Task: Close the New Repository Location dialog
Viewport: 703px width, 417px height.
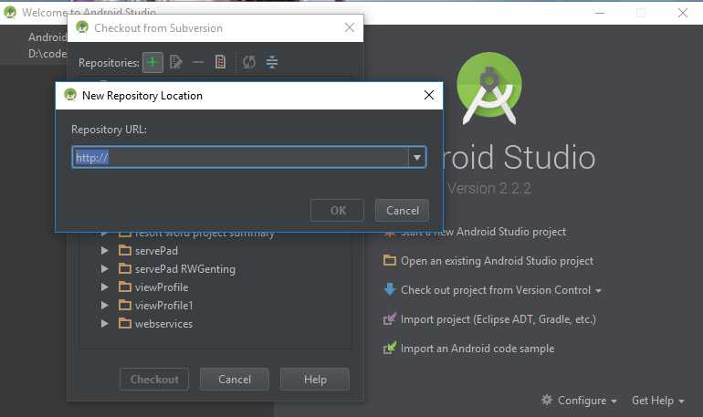Action: 428,95
